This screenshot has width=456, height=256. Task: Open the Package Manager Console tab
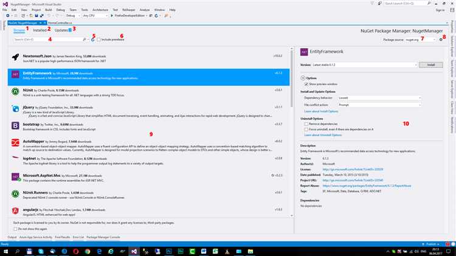(103, 237)
